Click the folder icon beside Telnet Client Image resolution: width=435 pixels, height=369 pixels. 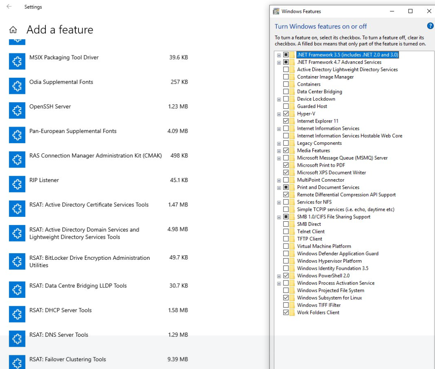pos(292,232)
